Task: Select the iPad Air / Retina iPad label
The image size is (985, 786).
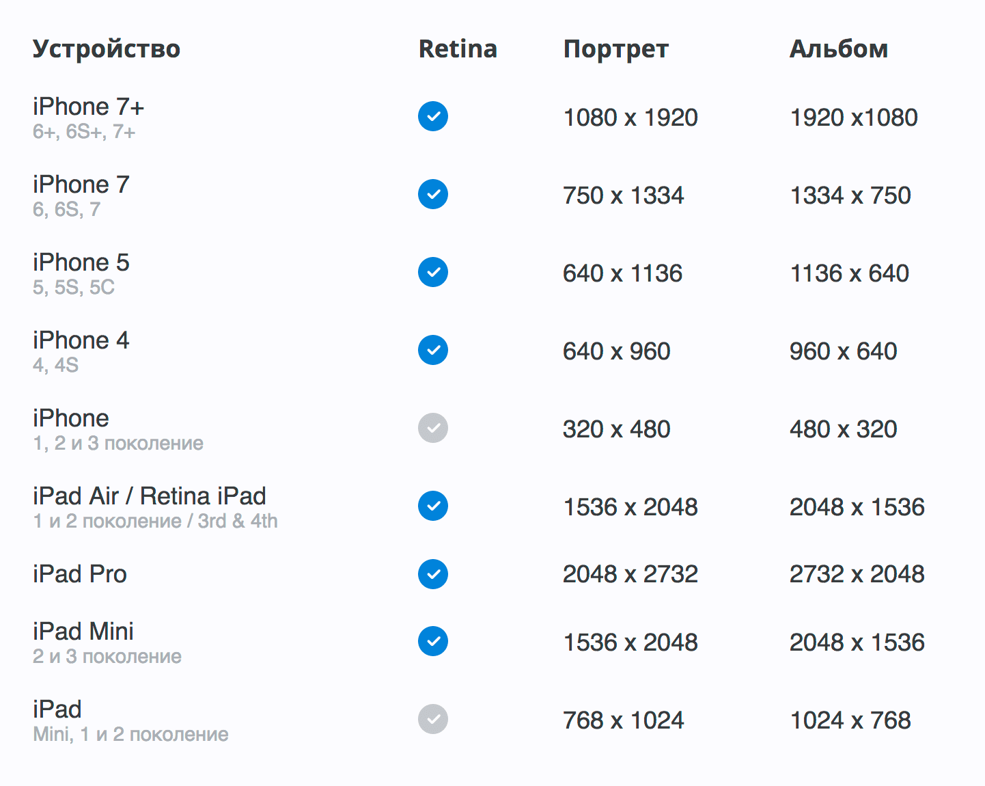Action: tap(150, 496)
